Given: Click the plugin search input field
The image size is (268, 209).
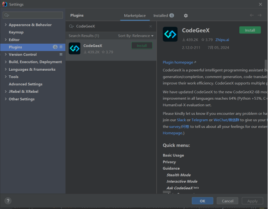Looking at the screenshot, I should tap(111, 26).
